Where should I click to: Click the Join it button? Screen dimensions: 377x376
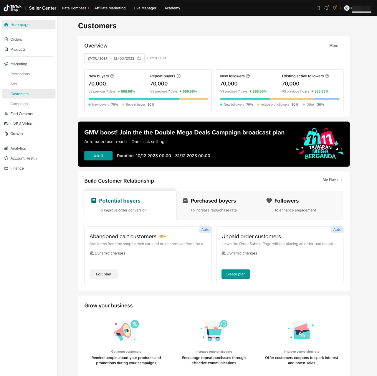[x=98, y=156]
